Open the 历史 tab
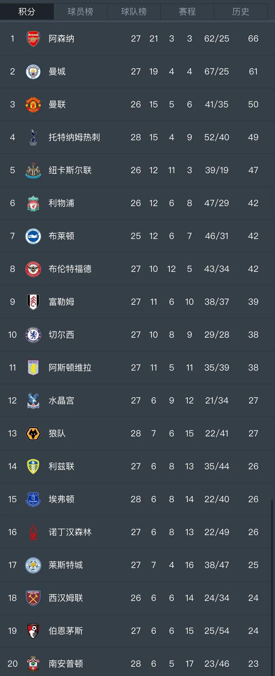Image resolution: width=275 pixels, height=676 pixels. [x=241, y=12]
